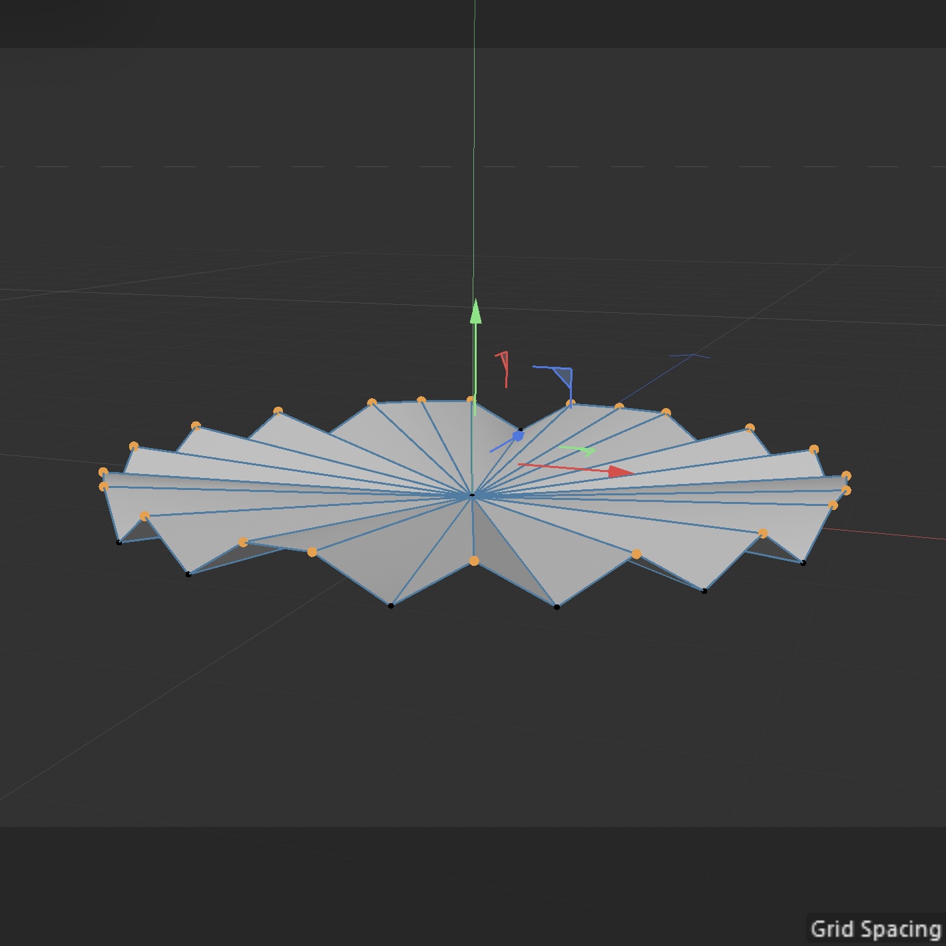The image size is (946, 946).
Task: Click the red X-axis arrow of the gizmo
Action: [x=620, y=471]
